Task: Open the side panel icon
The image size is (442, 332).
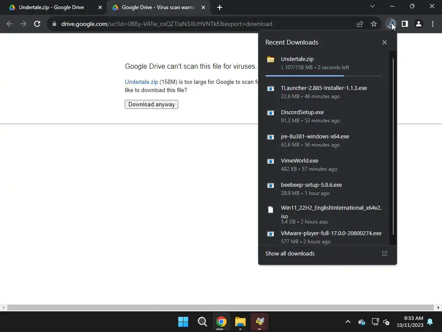Action: coord(405,24)
